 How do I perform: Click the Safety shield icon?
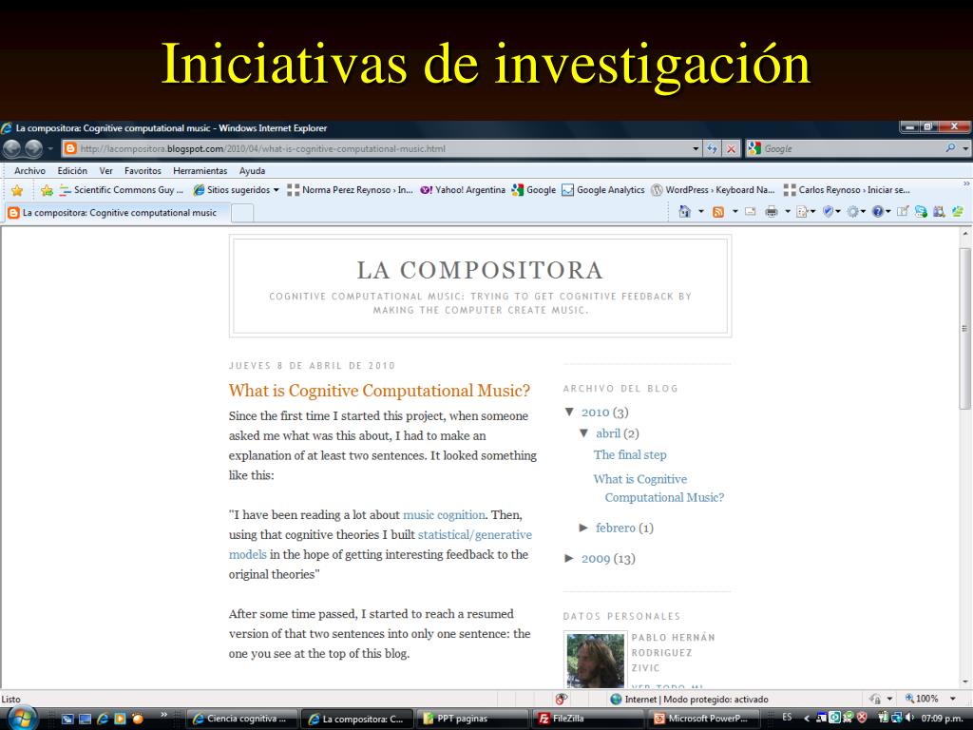[x=828, y=212]
